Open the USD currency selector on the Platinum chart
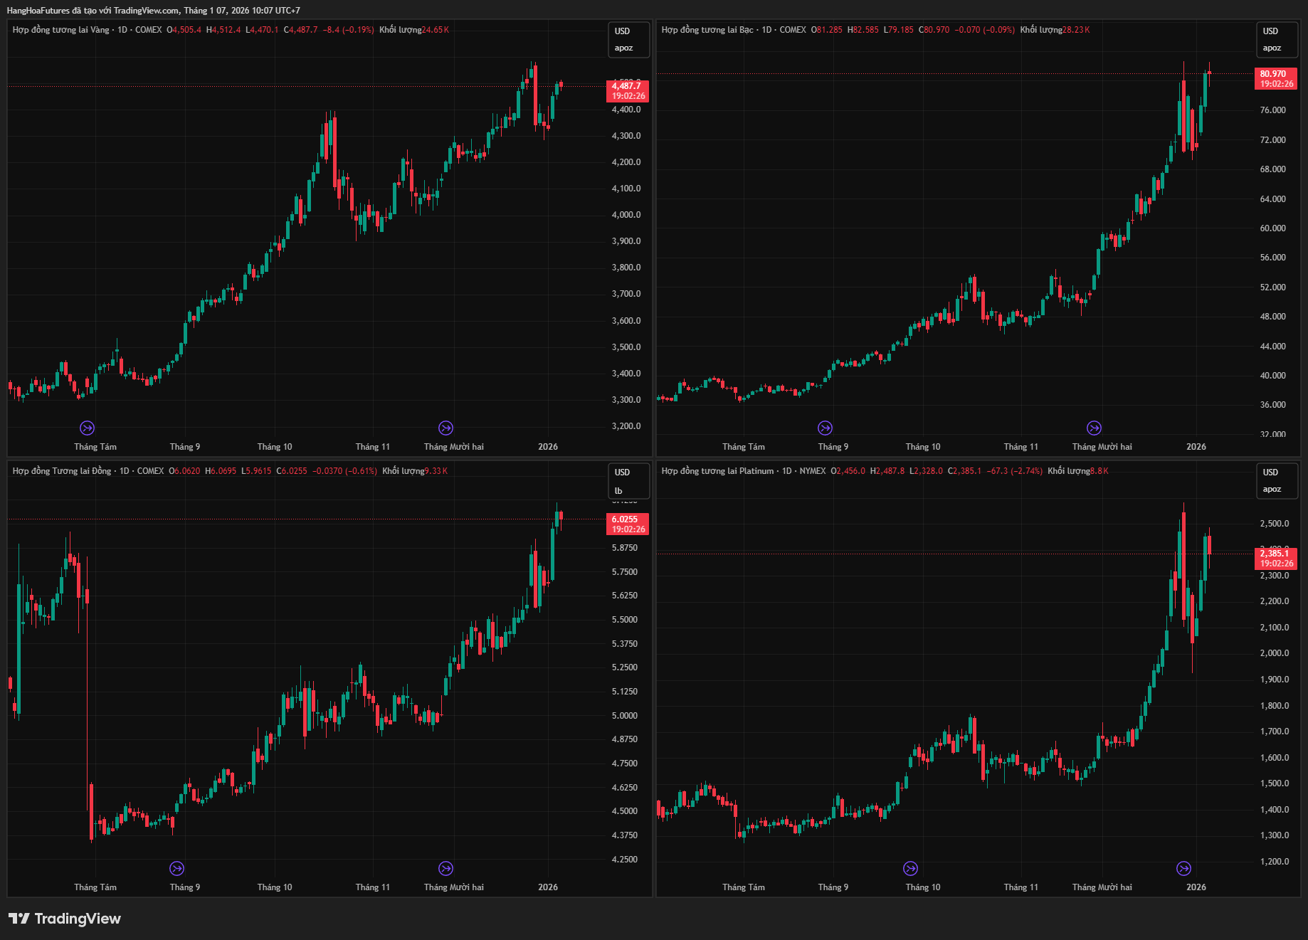The height and width of the screenshot is (940, 1308). point(1271,472)
